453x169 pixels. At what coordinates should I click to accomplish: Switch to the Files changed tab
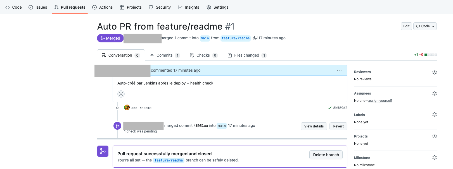pyautogui.click(x=247, y=55)
